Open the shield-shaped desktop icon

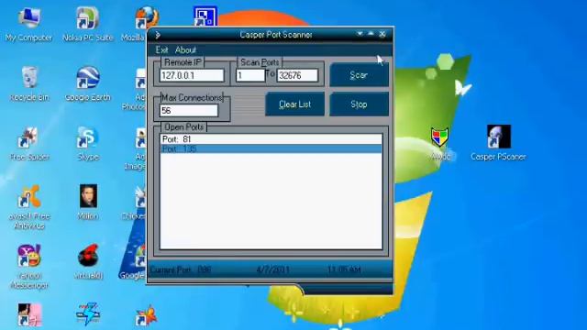tap(439, 137)
